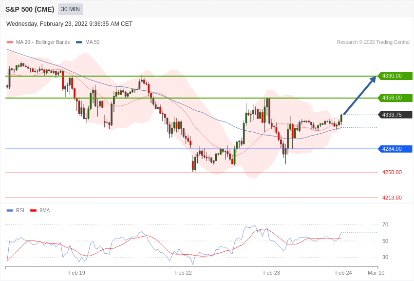Click the 9MA legend swatch
Image resolution: width=414 pixels, height=281 pixels.
pyautogui.click(x=33, y=211)
